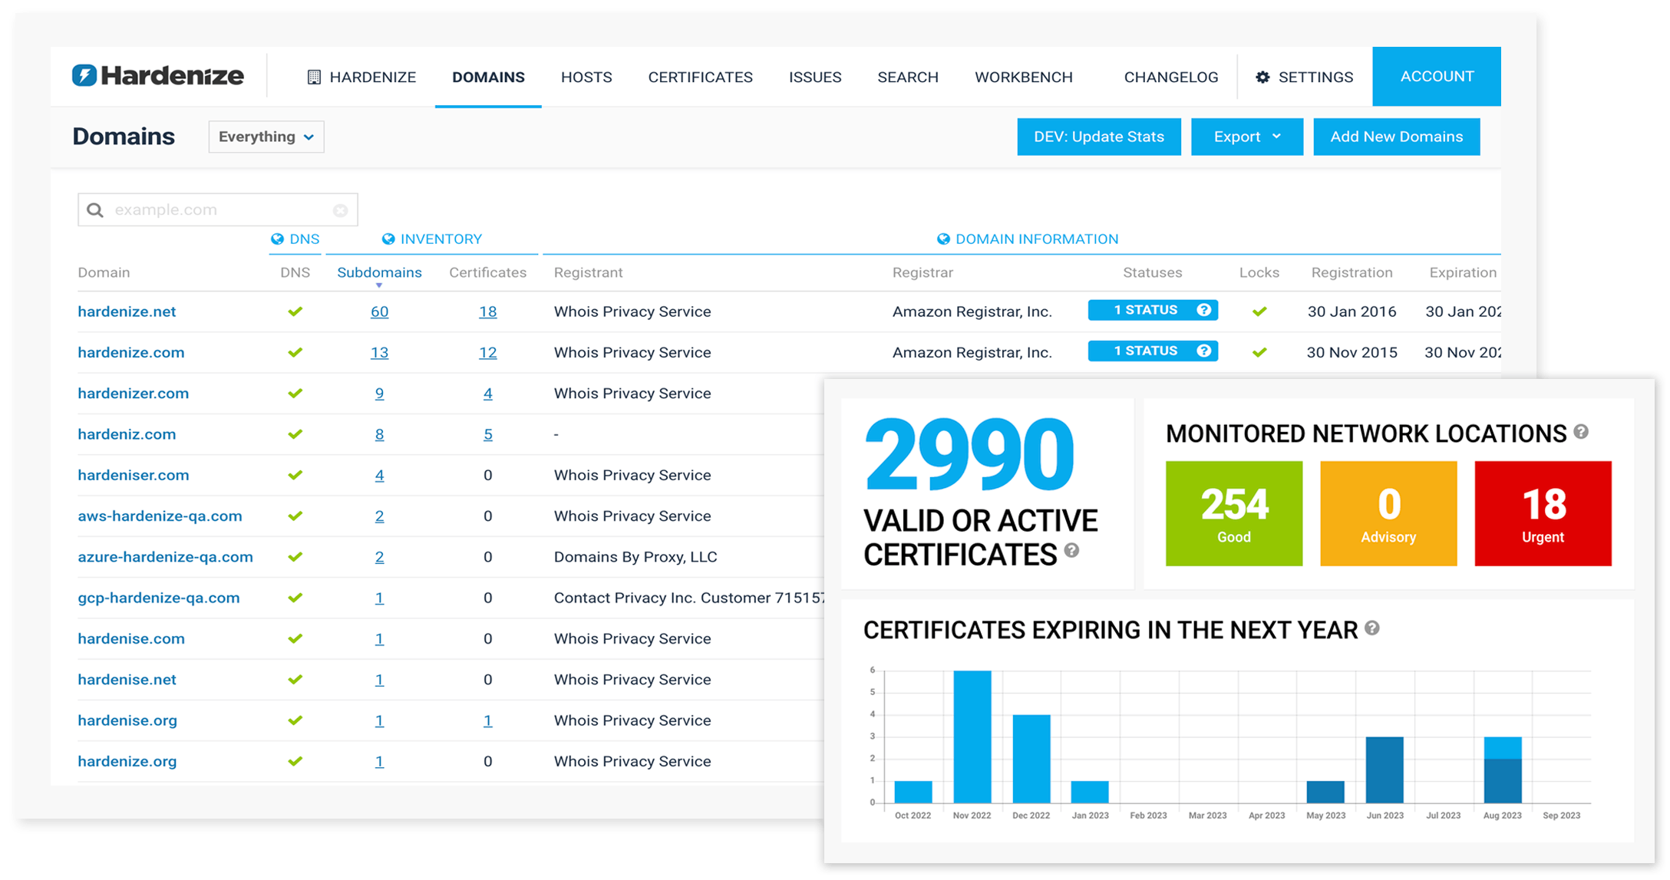Click the Jun 2023 chart bar
This screenshot has width=1670, height=880.
coord(1385,770)
